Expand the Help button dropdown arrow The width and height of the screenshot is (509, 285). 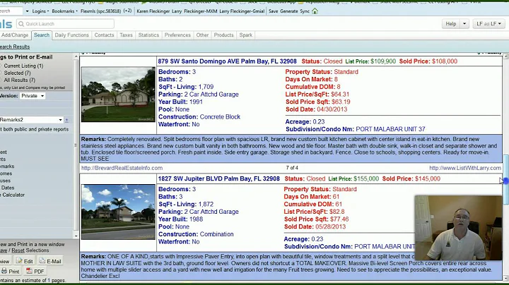tap(464, 24)
